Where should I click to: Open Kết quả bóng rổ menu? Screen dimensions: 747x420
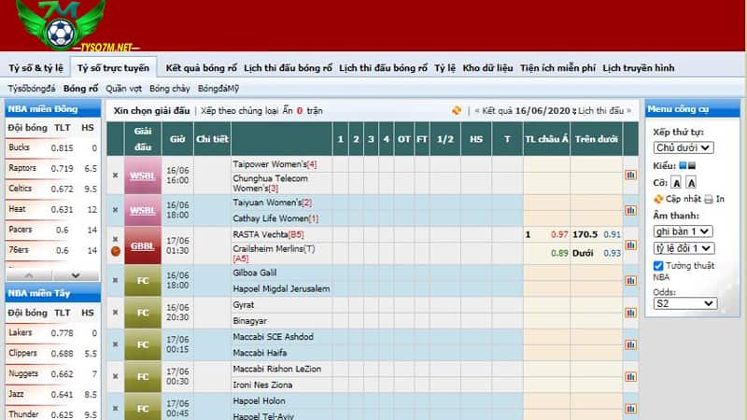coord(201,68)
